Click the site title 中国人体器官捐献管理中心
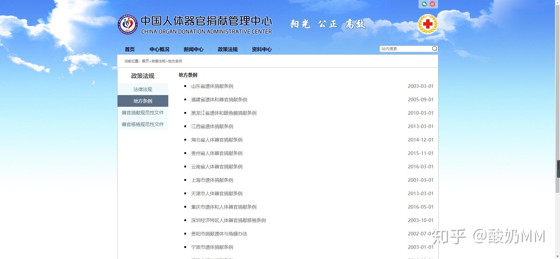The image size is (560, 259). tap(206, 21)
